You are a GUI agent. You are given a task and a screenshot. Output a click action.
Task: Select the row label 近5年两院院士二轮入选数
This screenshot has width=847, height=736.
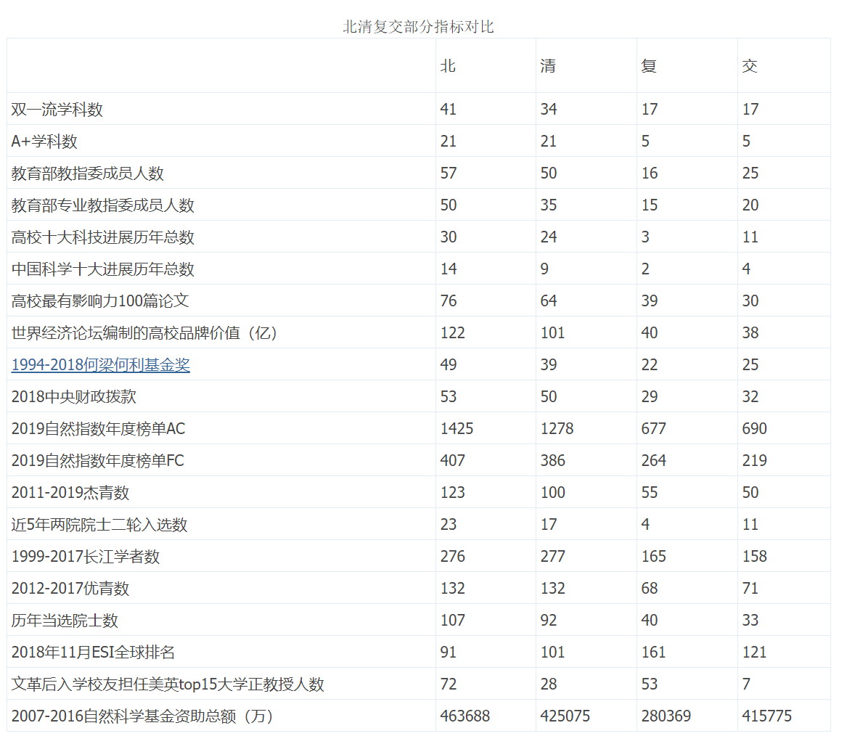pos(99,524)
